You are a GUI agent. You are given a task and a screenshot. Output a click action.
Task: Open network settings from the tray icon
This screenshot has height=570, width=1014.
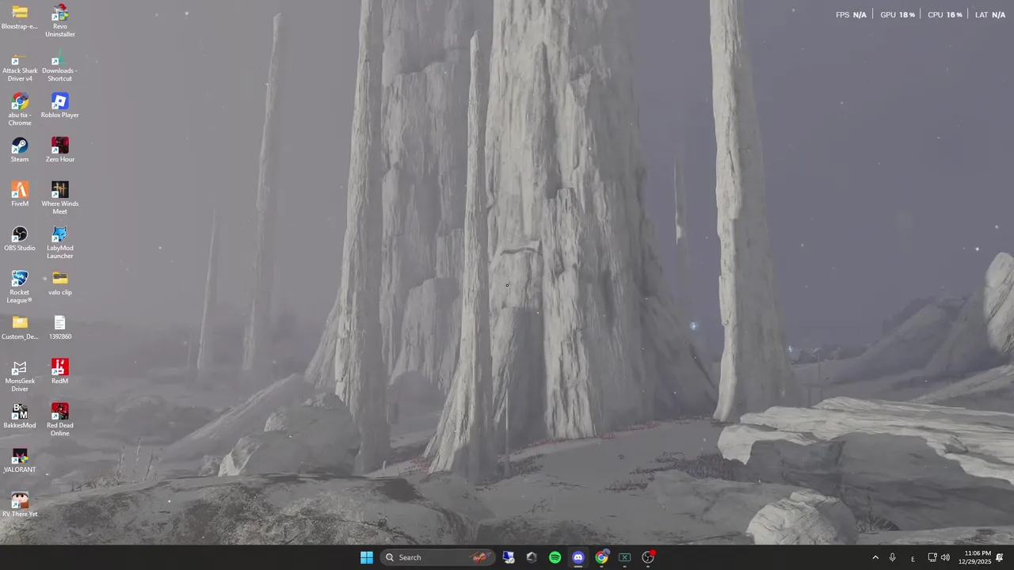coord(932,557)
